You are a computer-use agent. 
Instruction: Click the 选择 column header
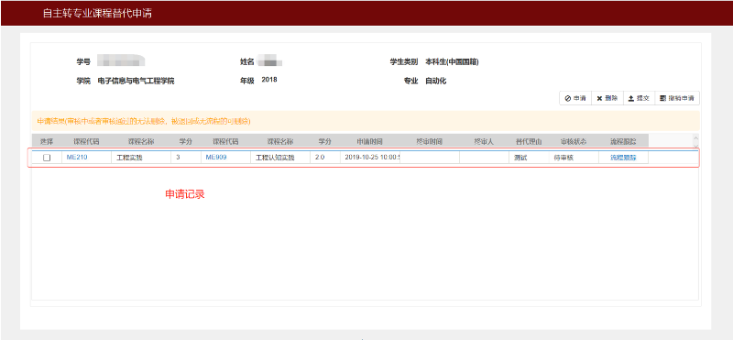47,141
